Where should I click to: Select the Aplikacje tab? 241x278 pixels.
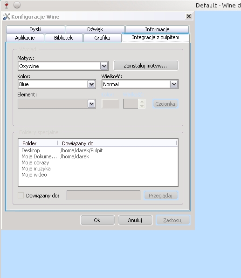pyautogui.click(x=25, y=38)
